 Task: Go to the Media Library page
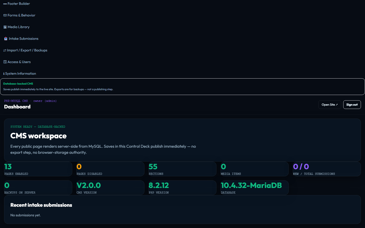(x=16, y=27)
